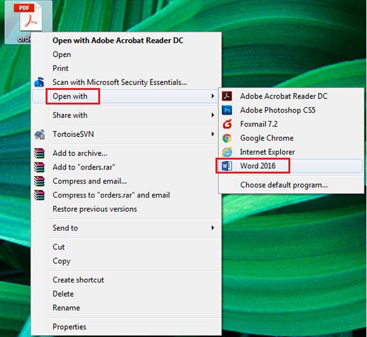The image size is (367, 337).
Task: Click WinRAR icon beside Add to archive
Action: click(x=39, y=154)
